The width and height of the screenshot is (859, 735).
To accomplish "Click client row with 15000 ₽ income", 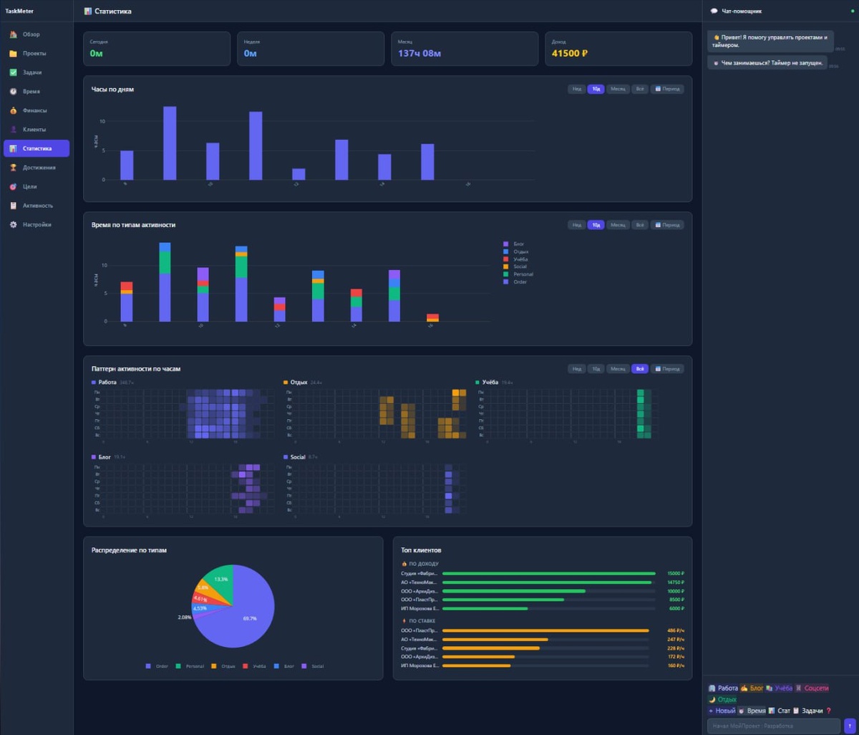I will (543, 573).
